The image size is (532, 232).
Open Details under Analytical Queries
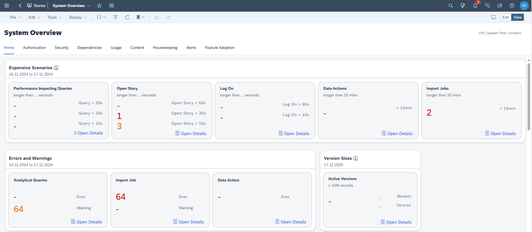87,222
